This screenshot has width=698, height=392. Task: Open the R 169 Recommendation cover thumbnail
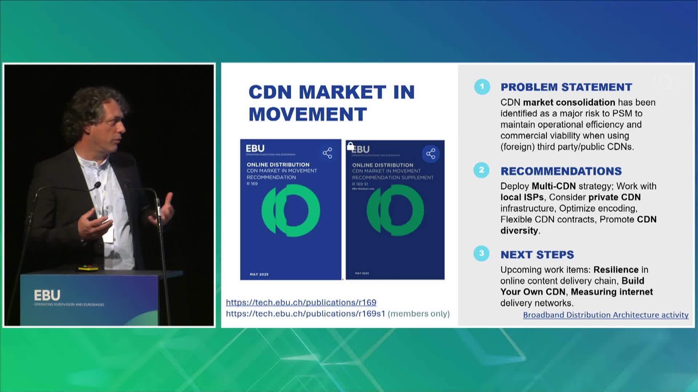click(291, 209)
